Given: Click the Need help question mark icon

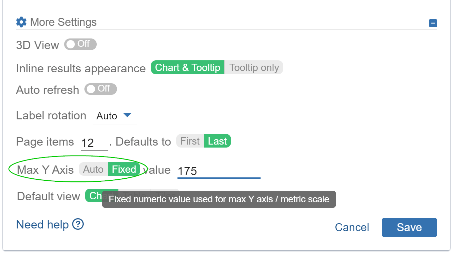Looking at the screenshot, I should (x=77, y=224).
